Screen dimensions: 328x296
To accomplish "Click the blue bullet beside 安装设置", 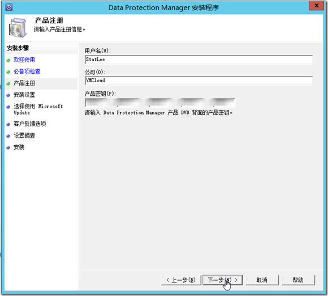I will coord(8,95).
